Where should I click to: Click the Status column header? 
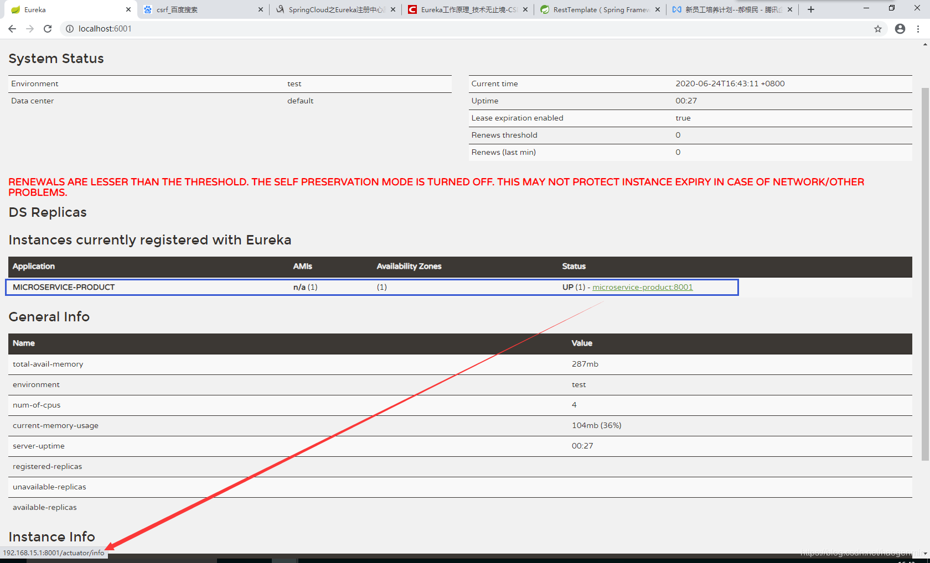[574, 266]
